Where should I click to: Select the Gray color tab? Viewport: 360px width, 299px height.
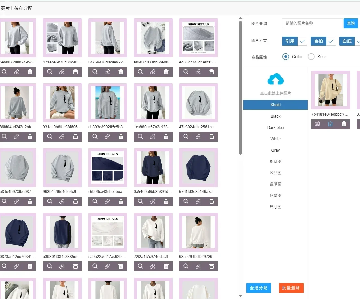pyautogui.click(x=275, y=150)
